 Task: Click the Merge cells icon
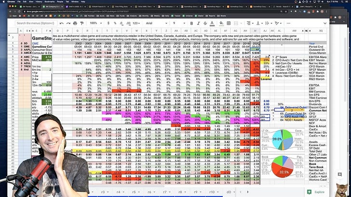point(236,23)
